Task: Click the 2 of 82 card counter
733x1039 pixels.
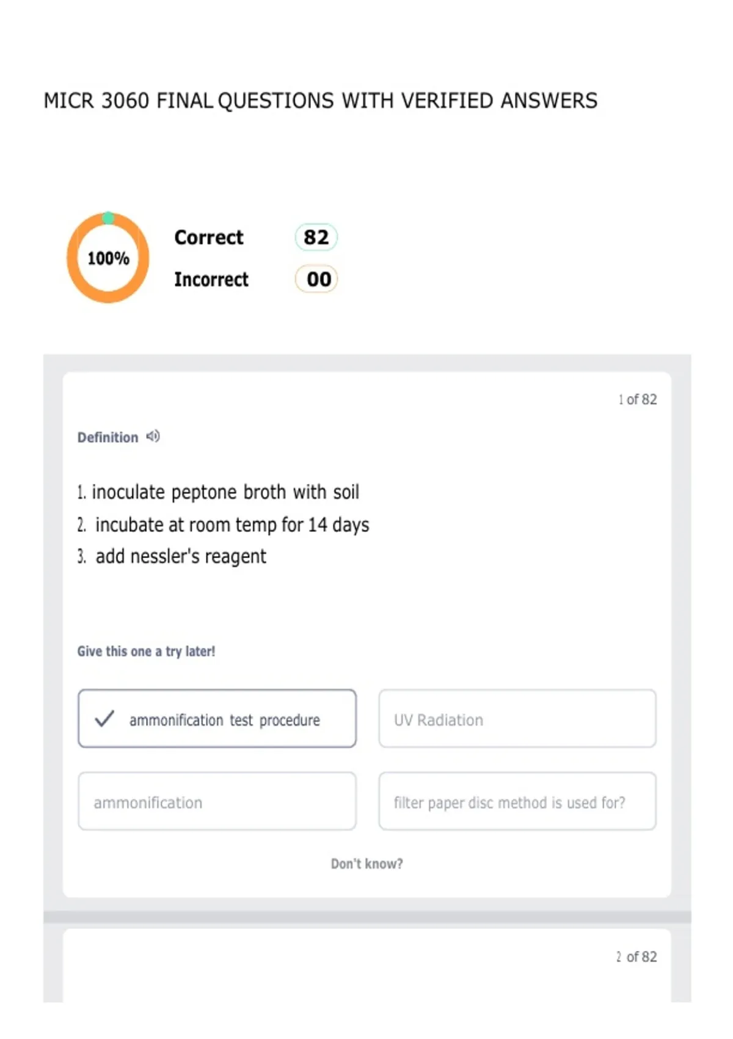Action: pos(636,956)
